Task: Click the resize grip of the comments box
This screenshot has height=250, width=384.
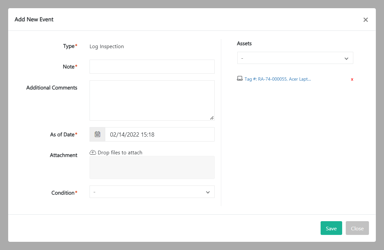Action: [x=212, y=118]
